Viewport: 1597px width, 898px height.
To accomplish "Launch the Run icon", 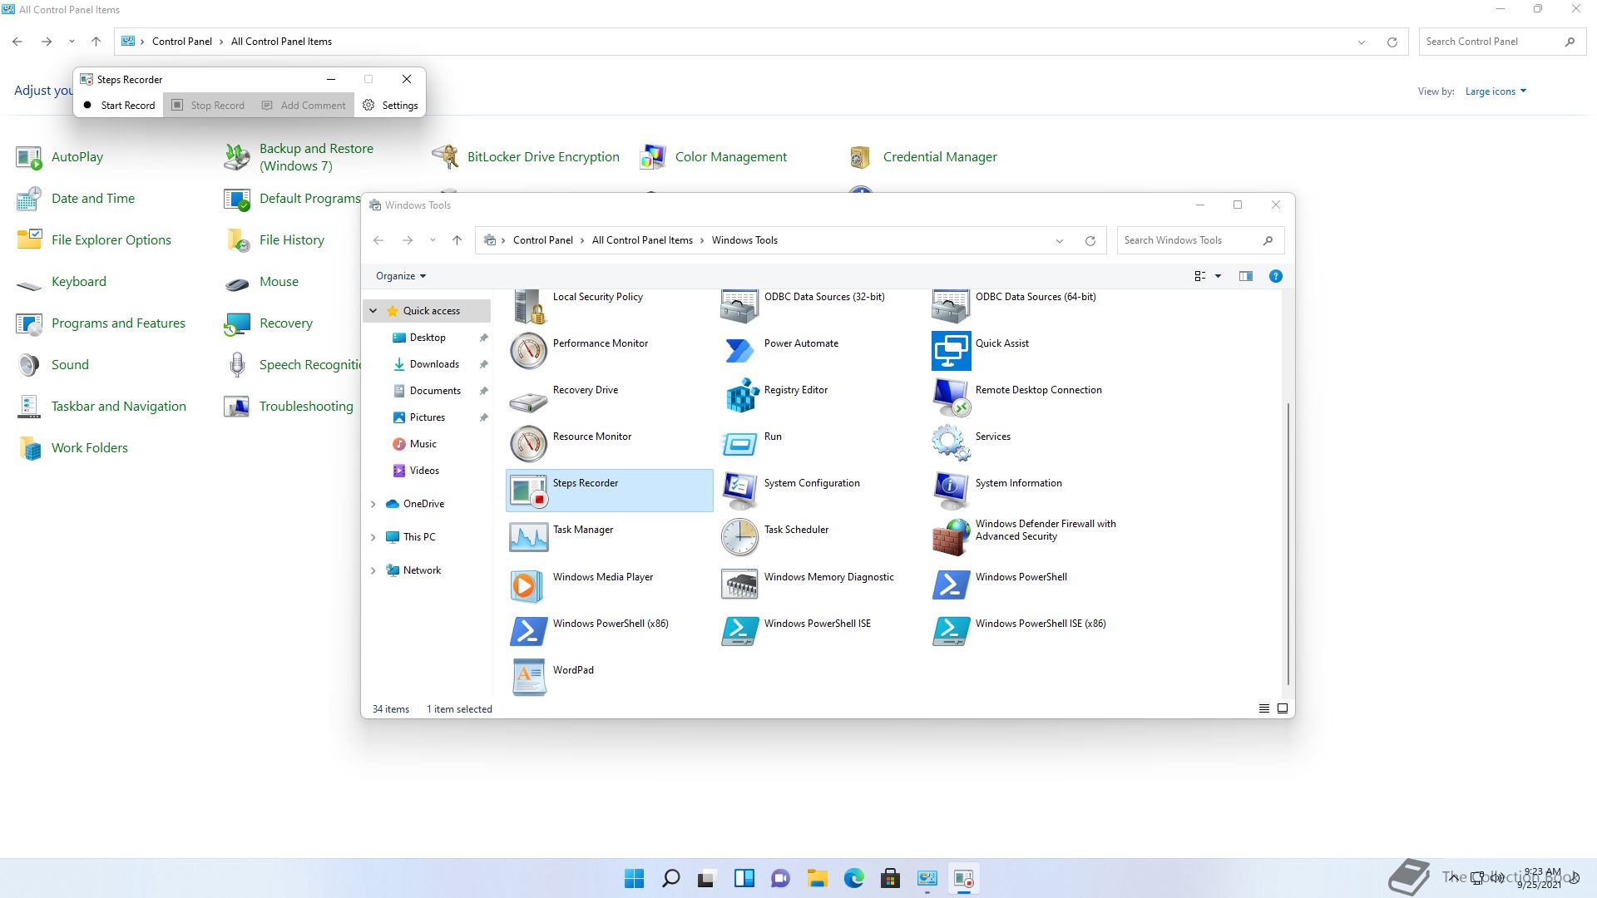I will (739, 444).
